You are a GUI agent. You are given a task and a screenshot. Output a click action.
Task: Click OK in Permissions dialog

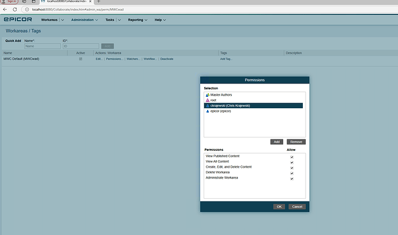click(279, 207)
